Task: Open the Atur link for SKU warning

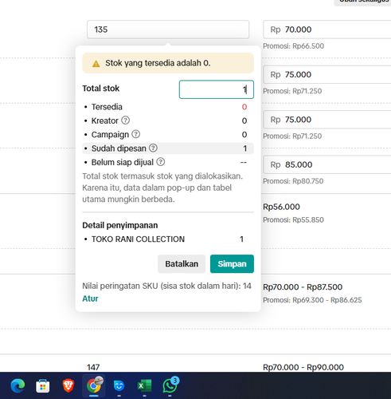Action: pyautogui.click(x=90, y=298)
